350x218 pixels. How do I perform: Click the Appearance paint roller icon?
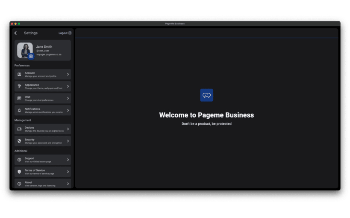[x=19, y=86]
